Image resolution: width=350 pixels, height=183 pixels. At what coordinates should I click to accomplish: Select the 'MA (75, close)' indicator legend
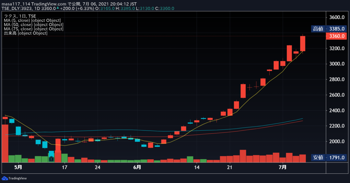[33, 29]
